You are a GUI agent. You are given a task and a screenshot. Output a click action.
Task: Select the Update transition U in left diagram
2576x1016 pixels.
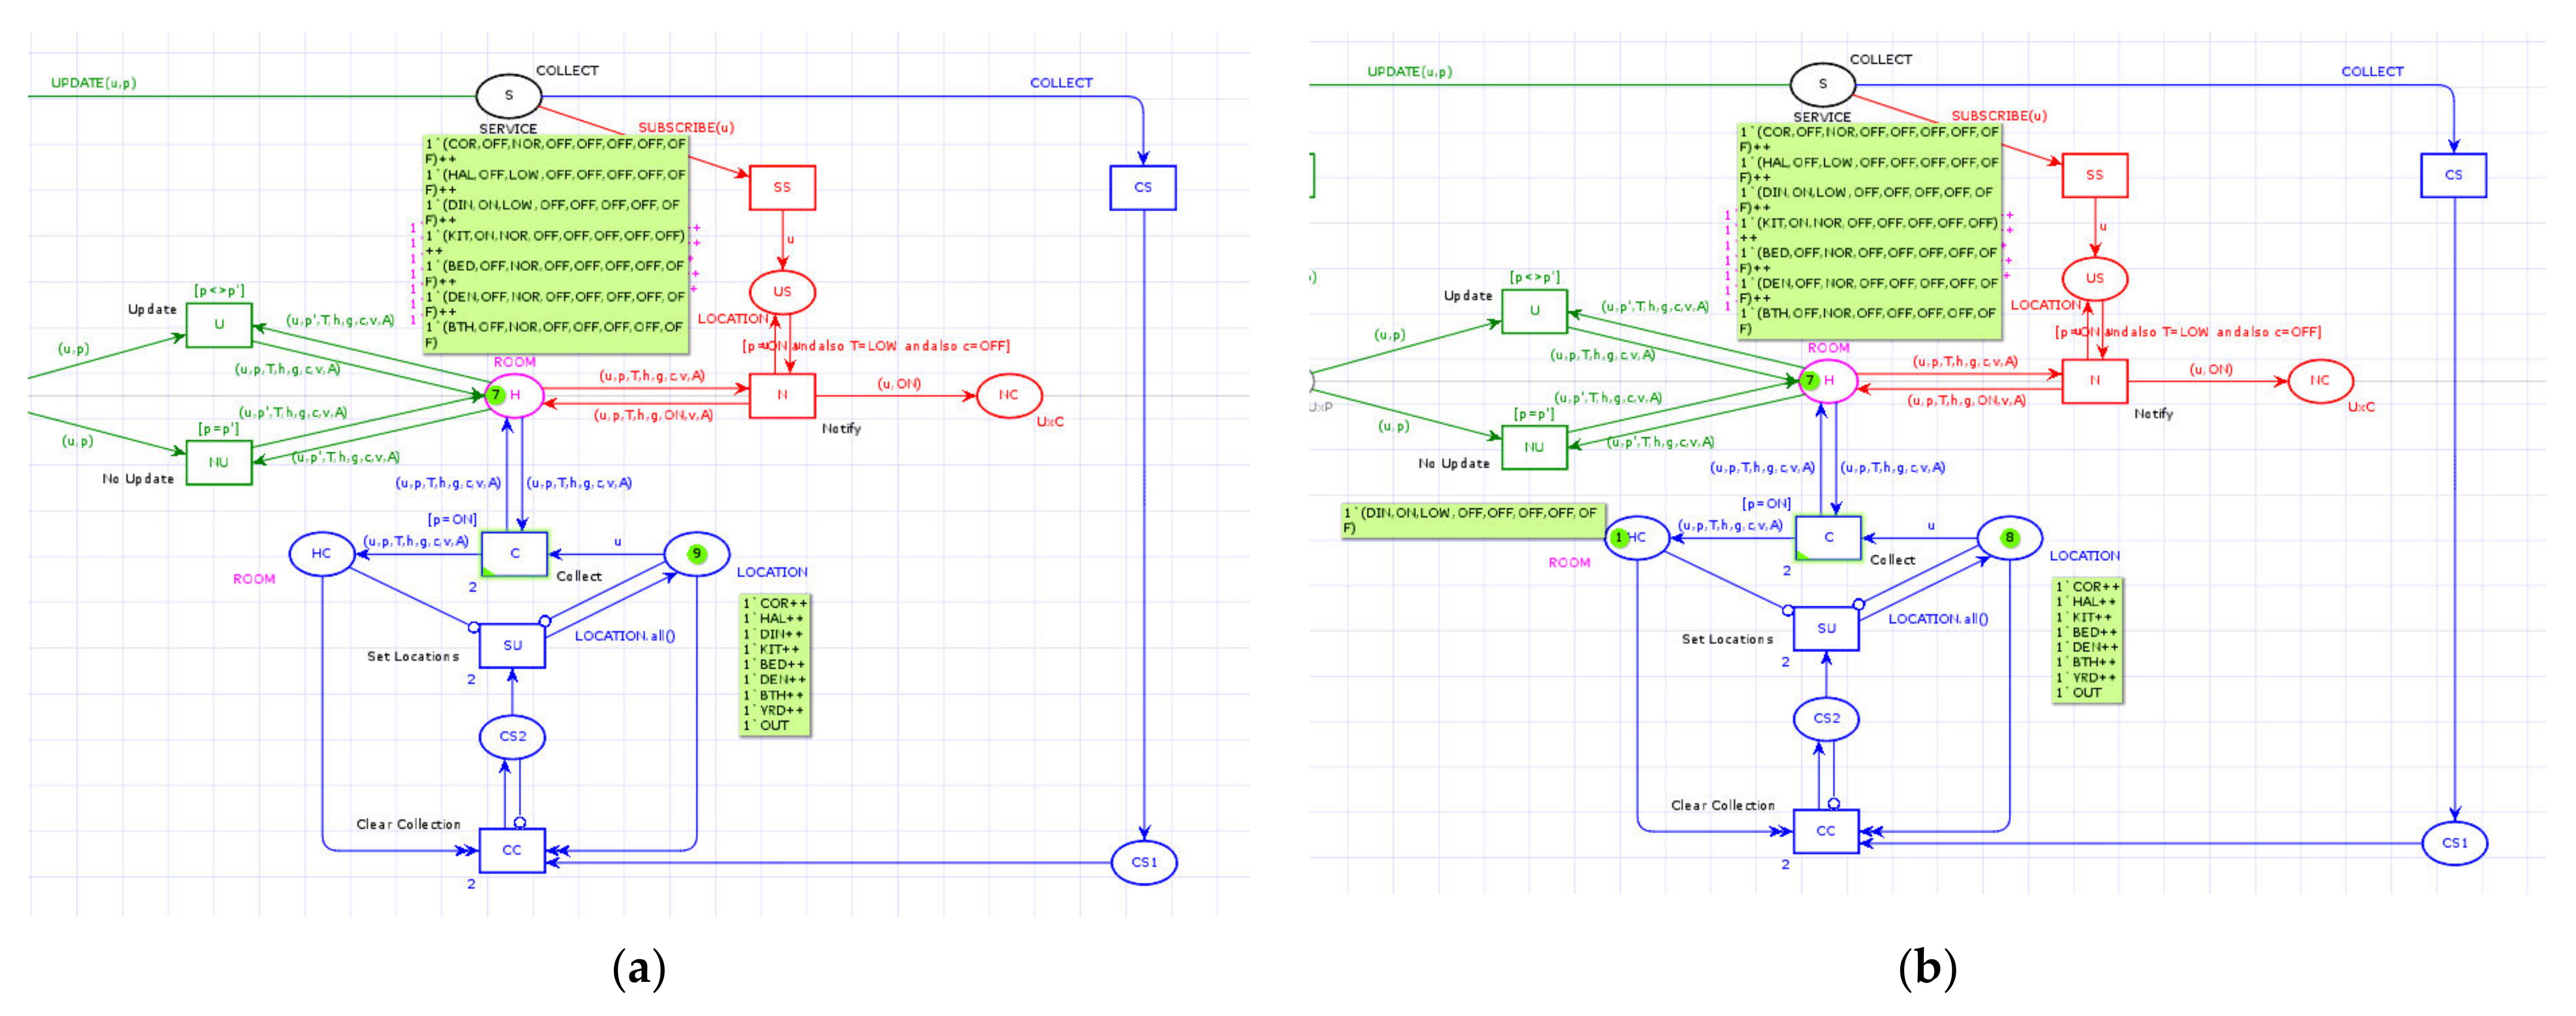click(x=219, y=325)
